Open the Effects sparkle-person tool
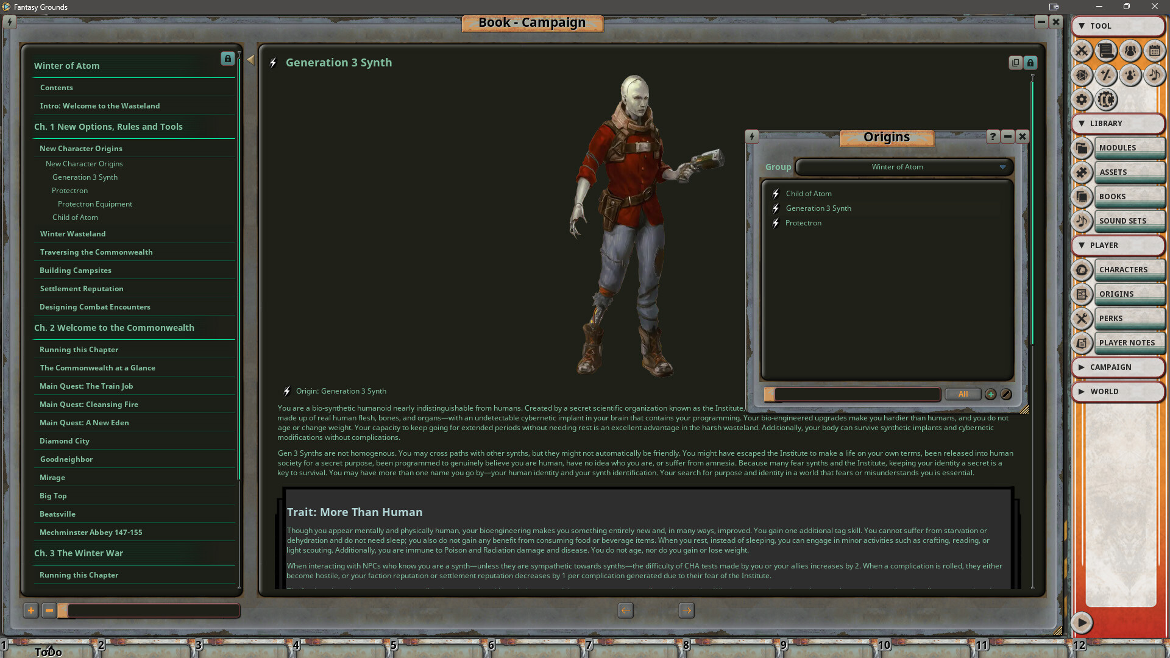Screen dimensions: 1170x658 [1130, 76]
